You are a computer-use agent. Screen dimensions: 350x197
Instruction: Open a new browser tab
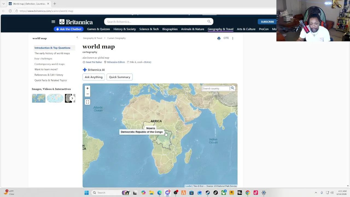[x=55, y=4]
